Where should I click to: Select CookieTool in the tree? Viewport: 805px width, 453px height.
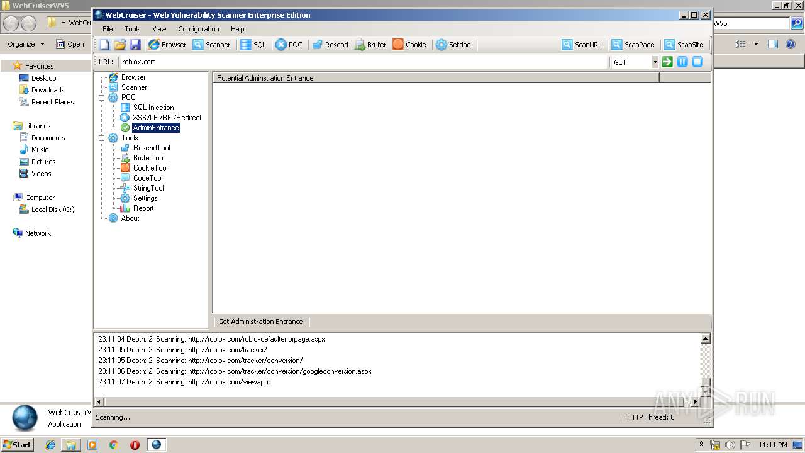150,168
